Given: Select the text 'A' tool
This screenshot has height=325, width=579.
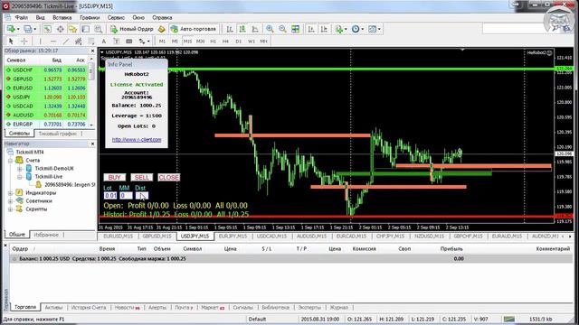Looking at the screenshot, I should tap(104, 42).
